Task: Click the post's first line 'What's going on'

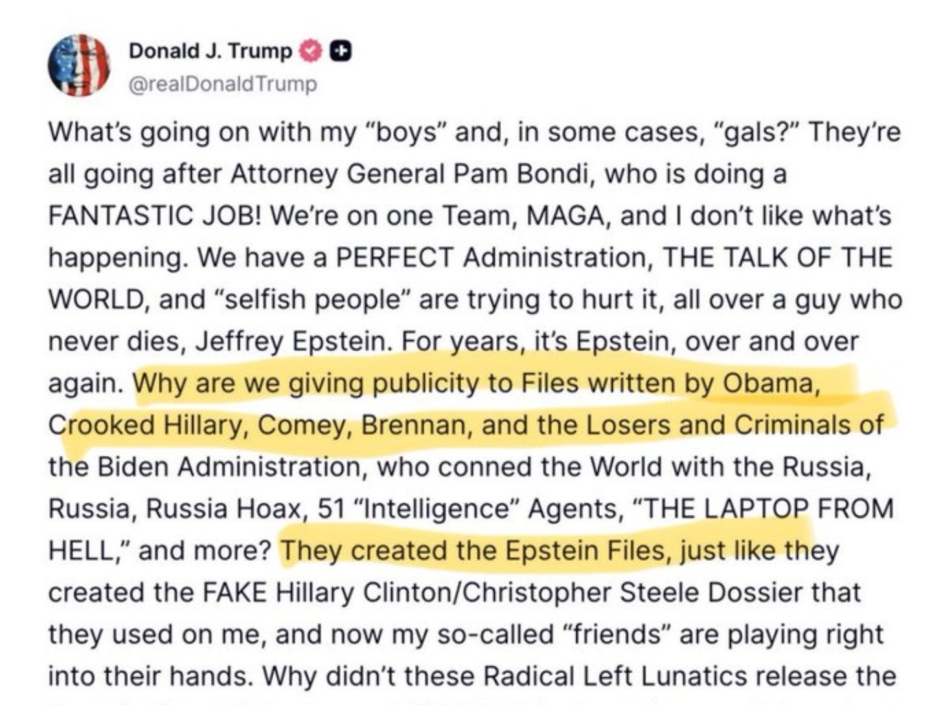Action: click(149, 133)
